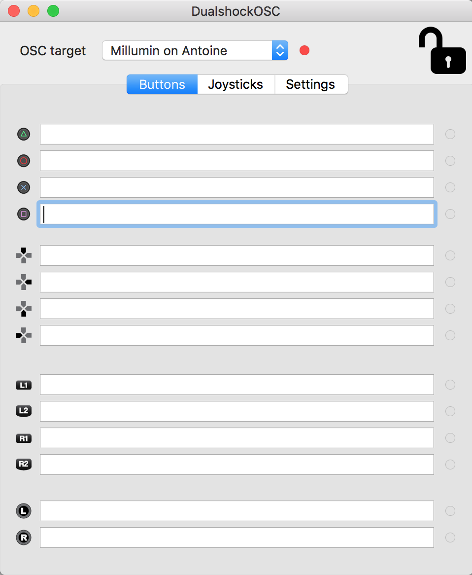The width and height of the screenshot is (472, 575).
Task: Switch to the Joysticks tab
Action: click(x=236, y=84)
